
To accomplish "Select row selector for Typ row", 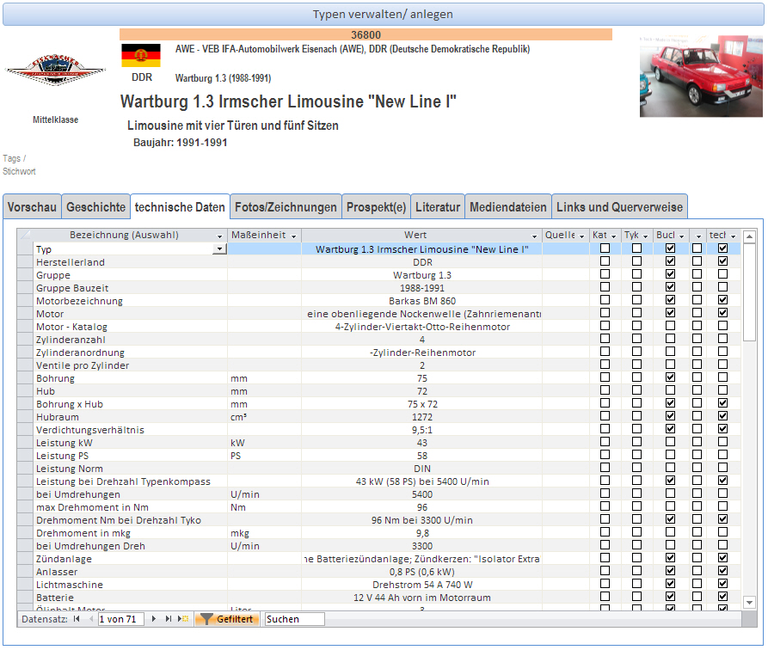I will click(x=25, y=249).
